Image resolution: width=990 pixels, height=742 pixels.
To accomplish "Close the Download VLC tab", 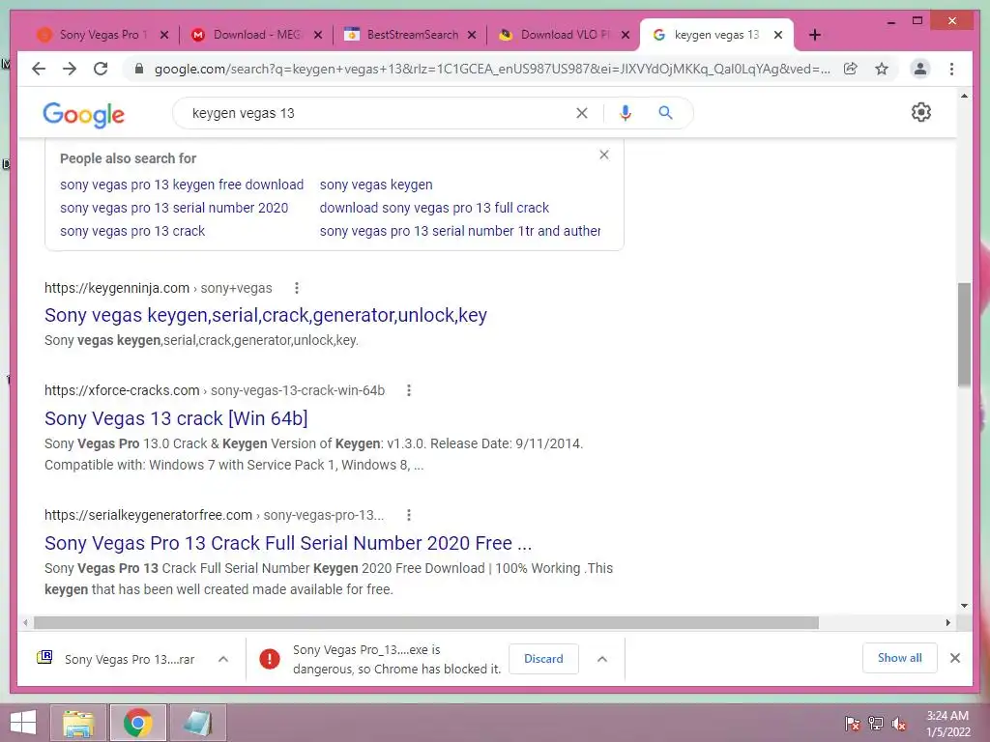I will coord(626,35).
